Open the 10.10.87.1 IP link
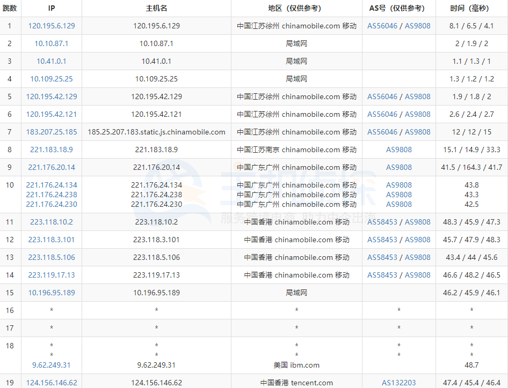 point(52,43)
